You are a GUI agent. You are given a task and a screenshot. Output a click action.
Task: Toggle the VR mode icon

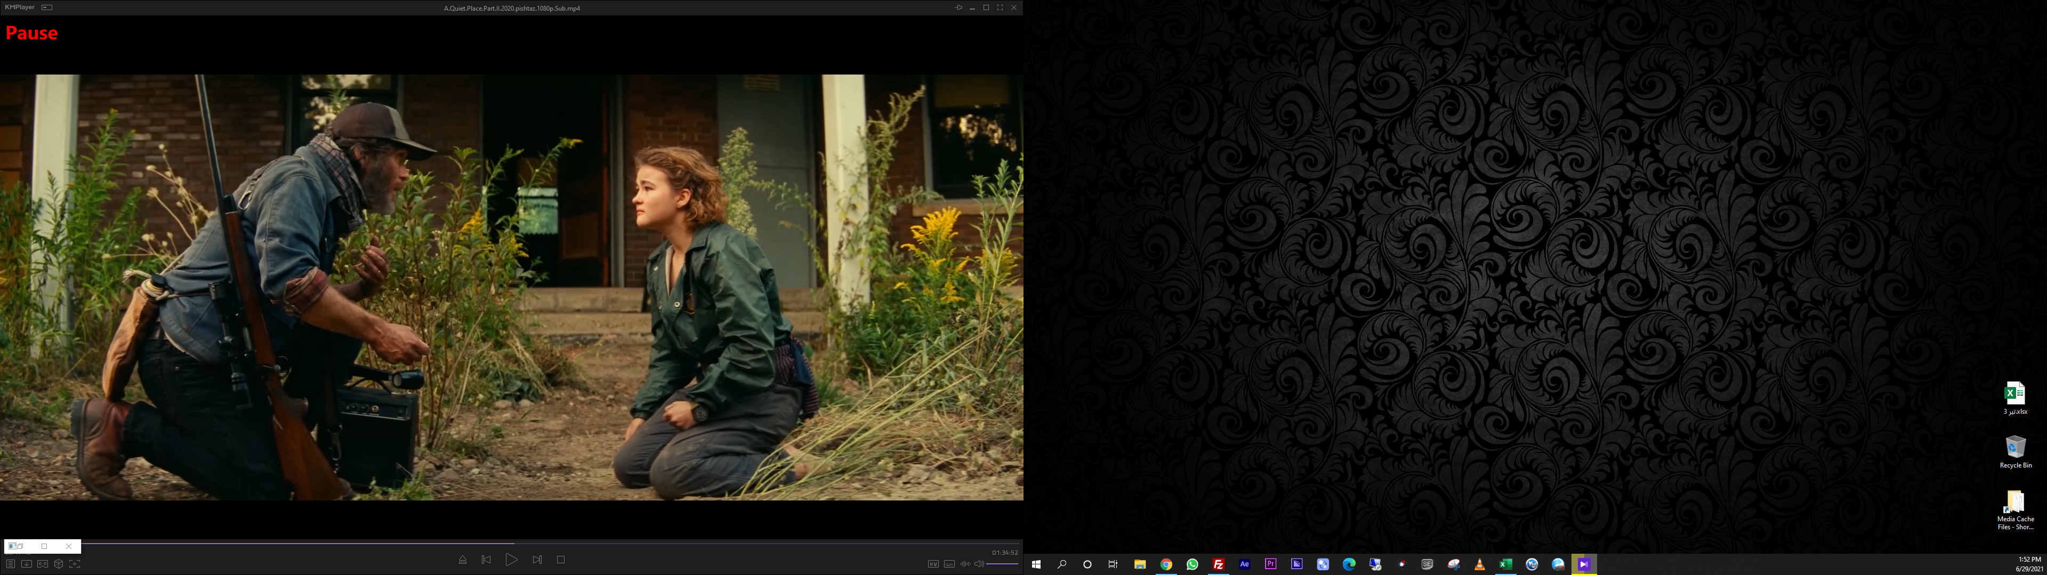(43, 564)
